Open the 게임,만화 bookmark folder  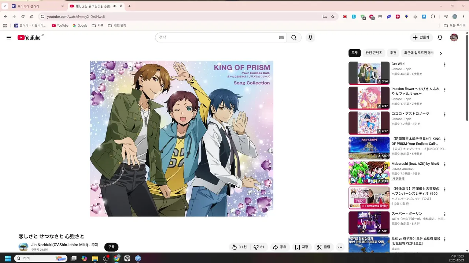pyautogui.click(x=117, y=26)
